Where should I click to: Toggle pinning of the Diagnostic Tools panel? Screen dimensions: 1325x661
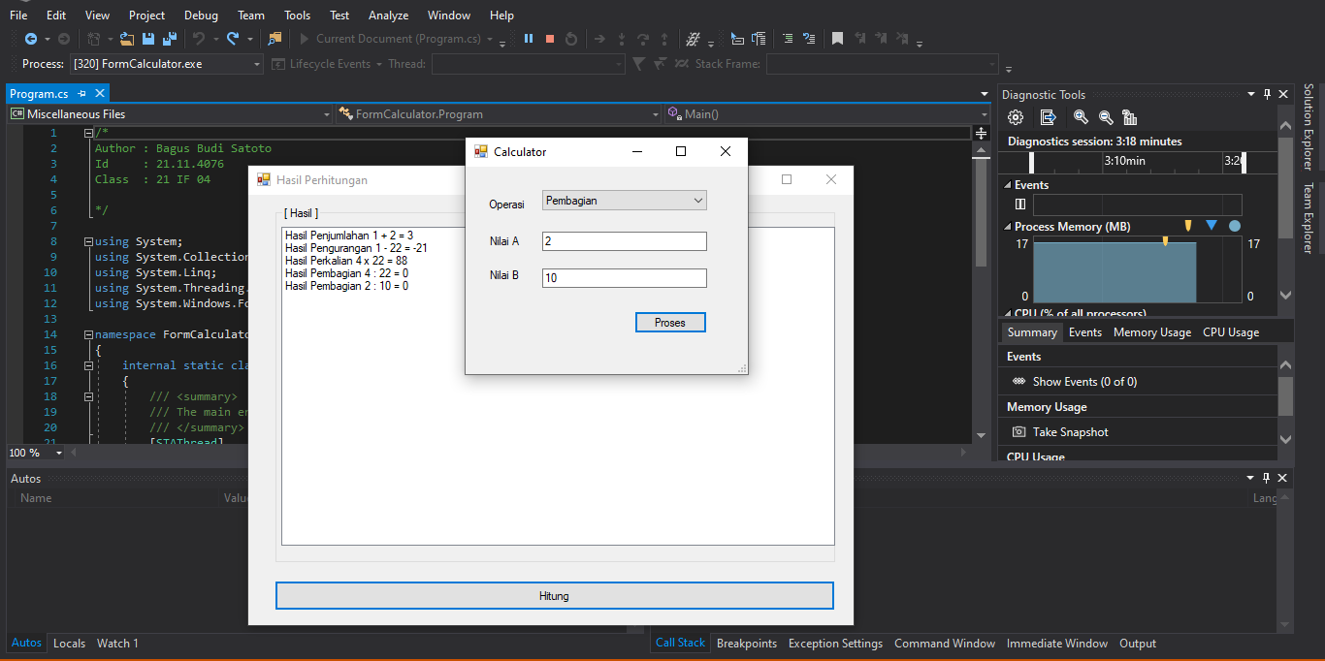pyautogui.click(x=1268, y=94)
